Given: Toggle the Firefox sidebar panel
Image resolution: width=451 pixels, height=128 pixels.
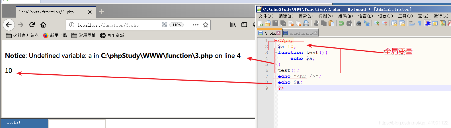Looking at the screenshot, I should click(x=244, y=25).
